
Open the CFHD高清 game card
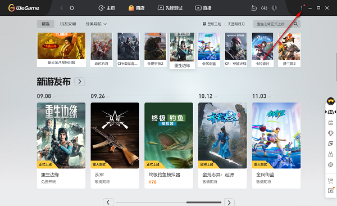(x=128, y=50)
